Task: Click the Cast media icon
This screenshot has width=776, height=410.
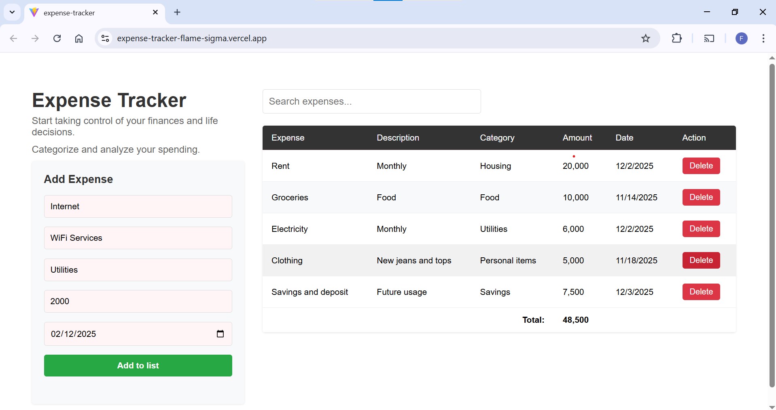Action: point(709,38)
